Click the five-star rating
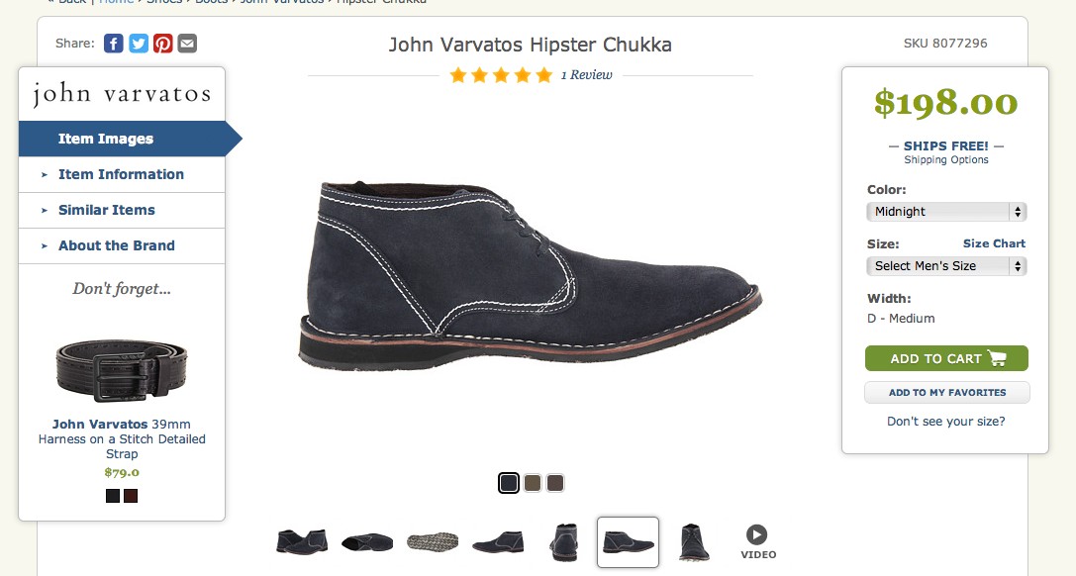The width and height of the screenshot is (1076, 576). point(501,75)
